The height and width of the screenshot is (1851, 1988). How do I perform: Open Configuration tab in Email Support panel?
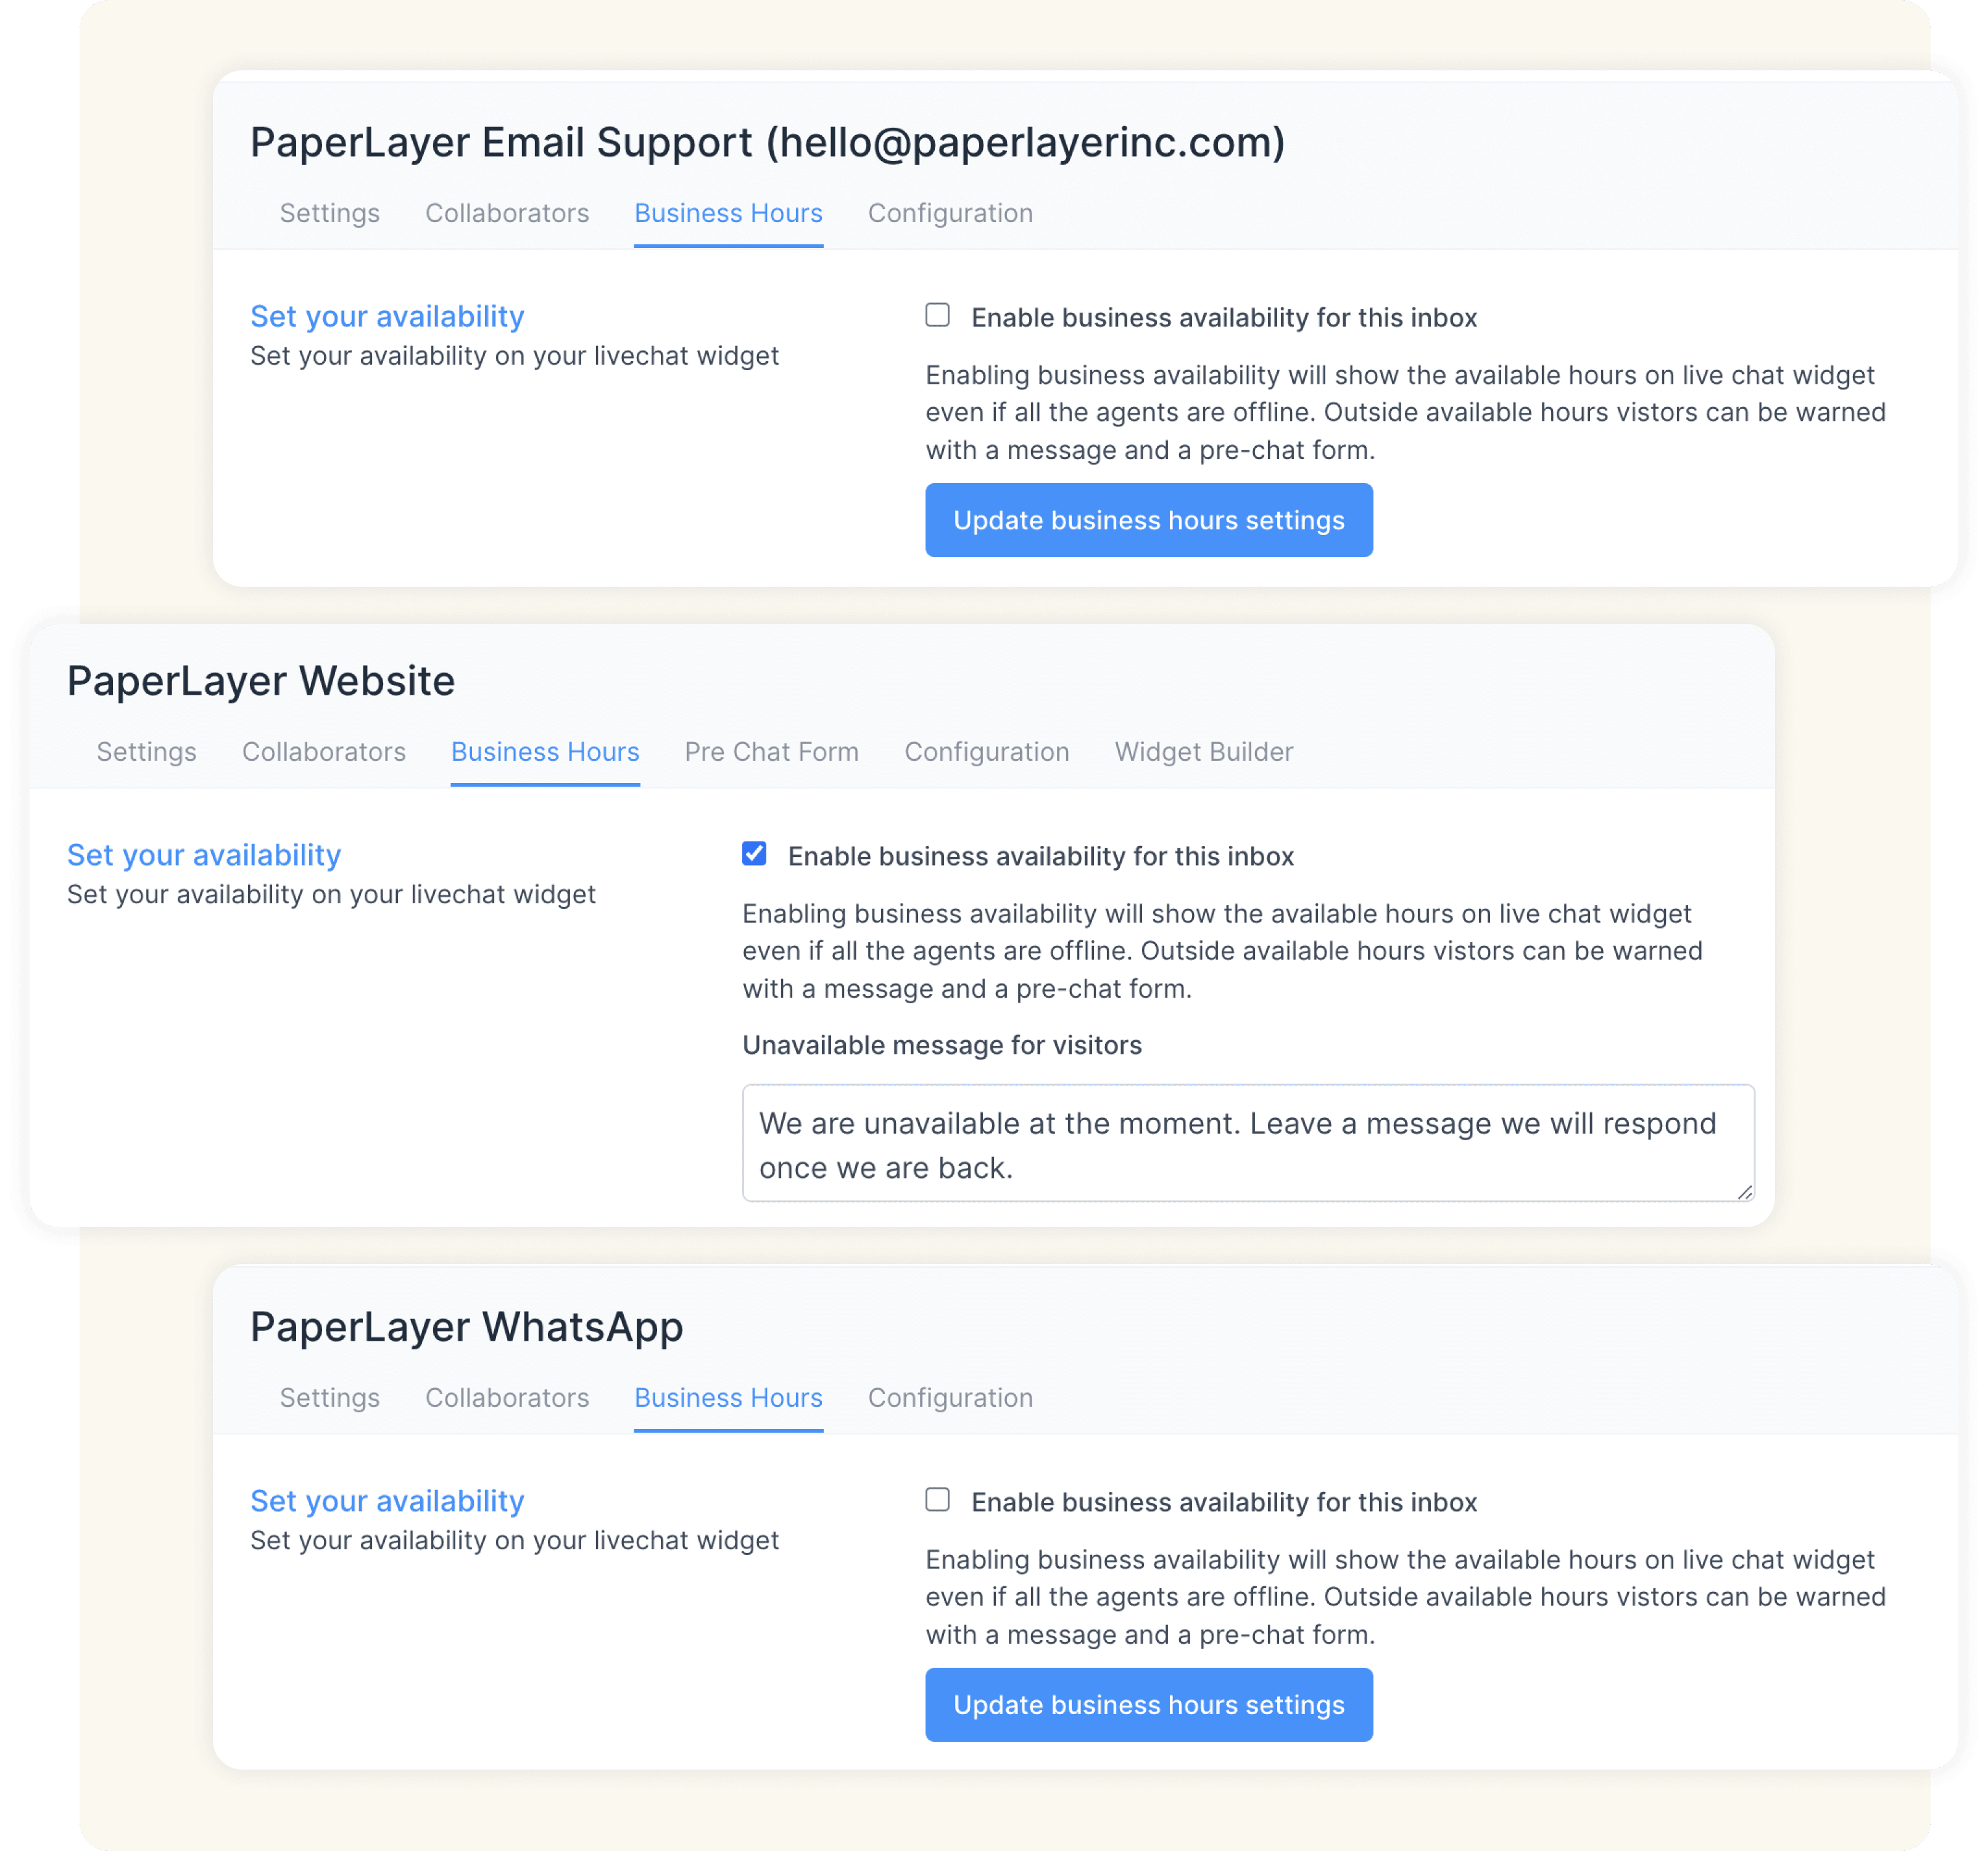click(x=950, y=213)
